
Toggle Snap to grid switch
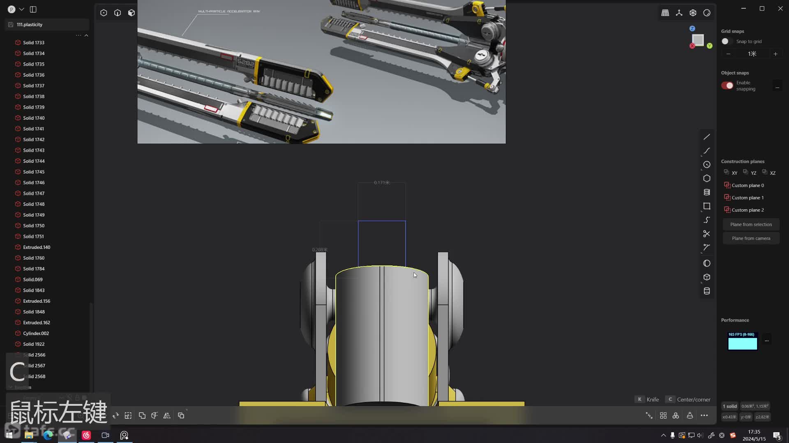[x=727, y=41]
